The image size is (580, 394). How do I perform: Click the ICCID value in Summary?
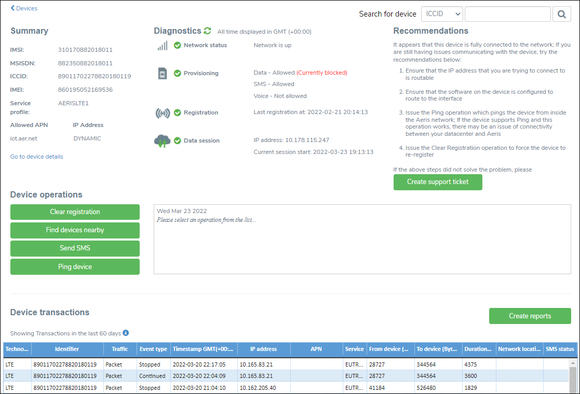pyautogui.click(x=95, y=76)
